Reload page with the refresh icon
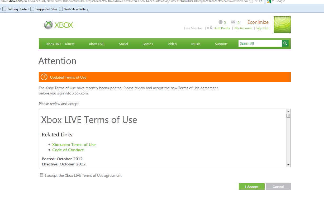 coord(261,1)
